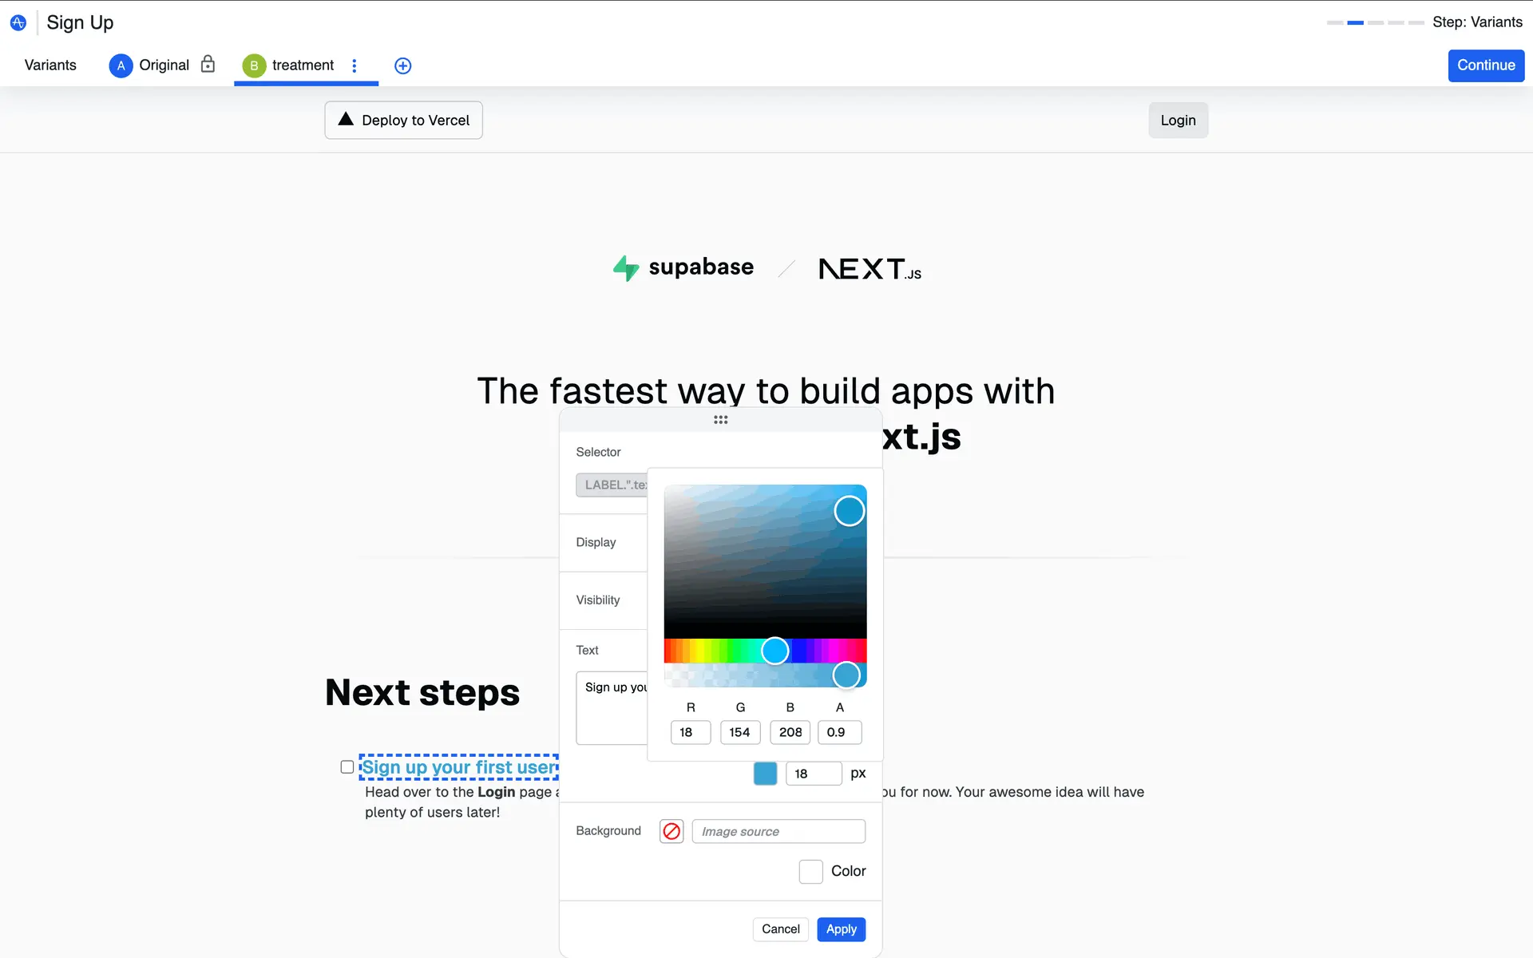The image size is (1533, 958).
Task: Click the Login button on page
Action: point(1178,121)
